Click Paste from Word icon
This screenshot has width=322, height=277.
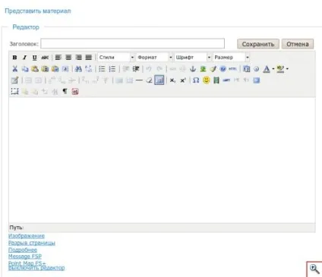tap(55, 69)
